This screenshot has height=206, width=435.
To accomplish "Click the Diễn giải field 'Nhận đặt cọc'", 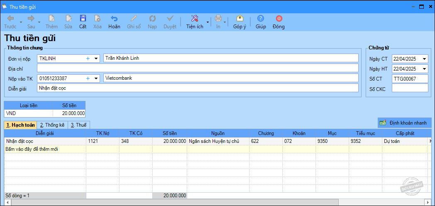I will tap(198, 88).
